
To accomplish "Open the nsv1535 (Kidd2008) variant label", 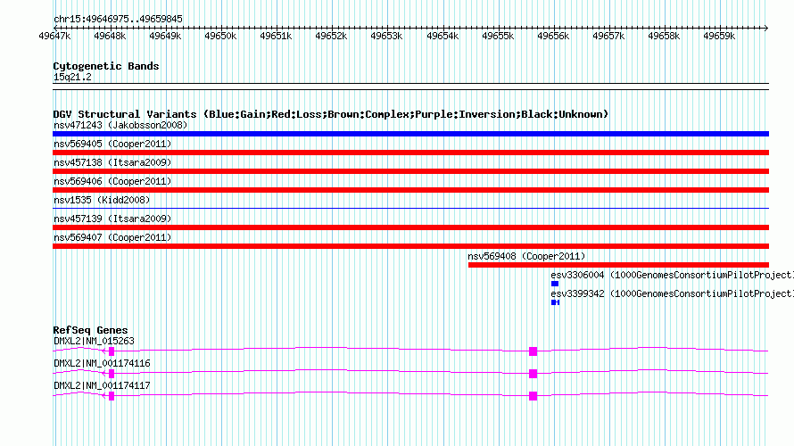I will pyautogui.click(x=102, y=200).
